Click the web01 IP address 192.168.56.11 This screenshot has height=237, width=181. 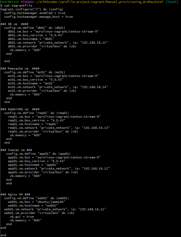click(x=92, y=209)
